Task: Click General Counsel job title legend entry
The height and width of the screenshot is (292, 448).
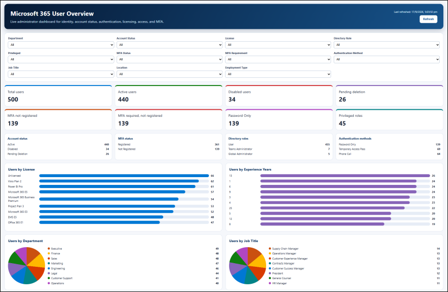Action: point(354,278)
